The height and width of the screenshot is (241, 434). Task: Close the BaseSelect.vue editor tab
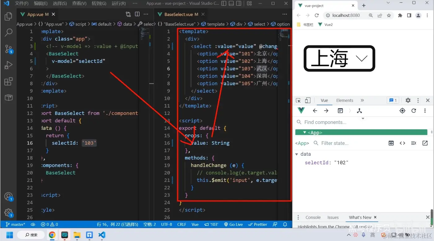pyautogui.click(x=203, y=14)
